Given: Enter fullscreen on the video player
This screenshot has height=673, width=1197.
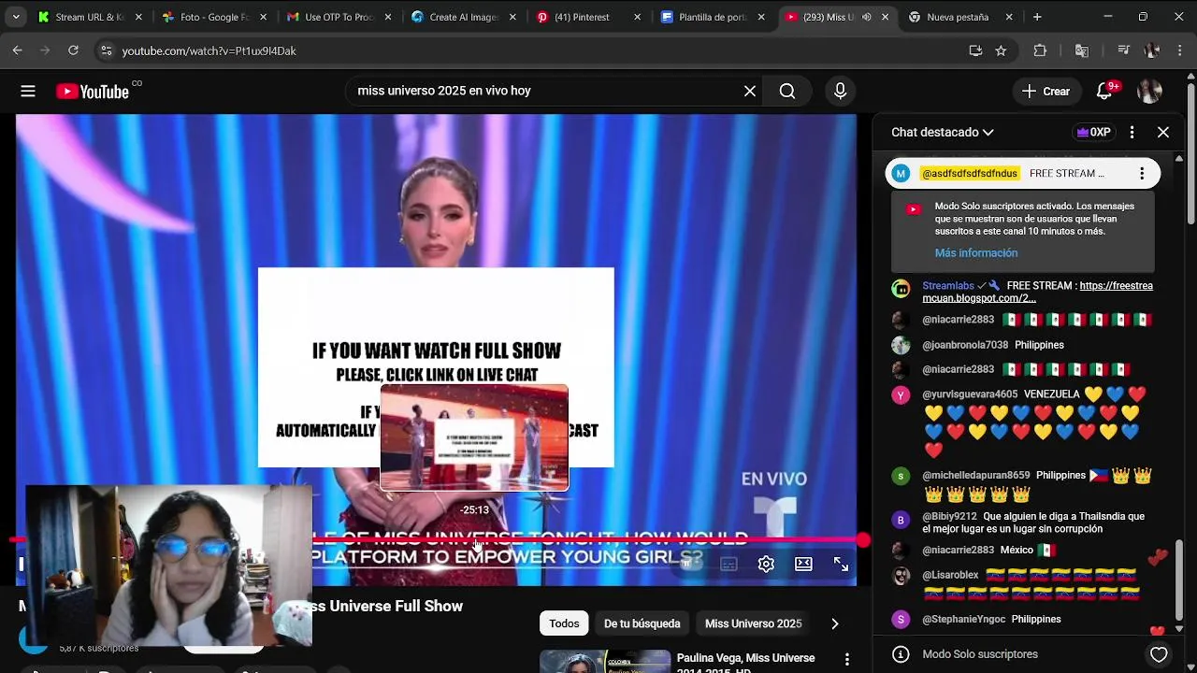Looking at the screenshot, I should [841, 564].
